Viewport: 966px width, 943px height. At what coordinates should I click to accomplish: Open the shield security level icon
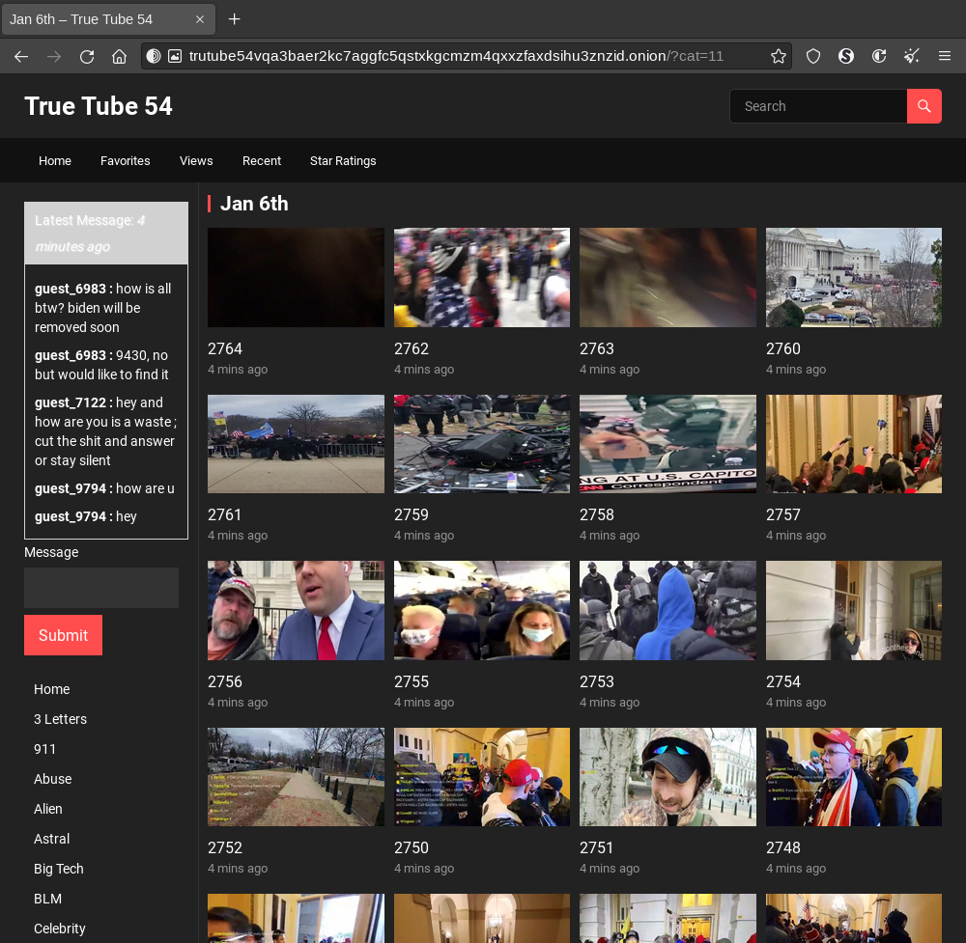pos(813,57)
